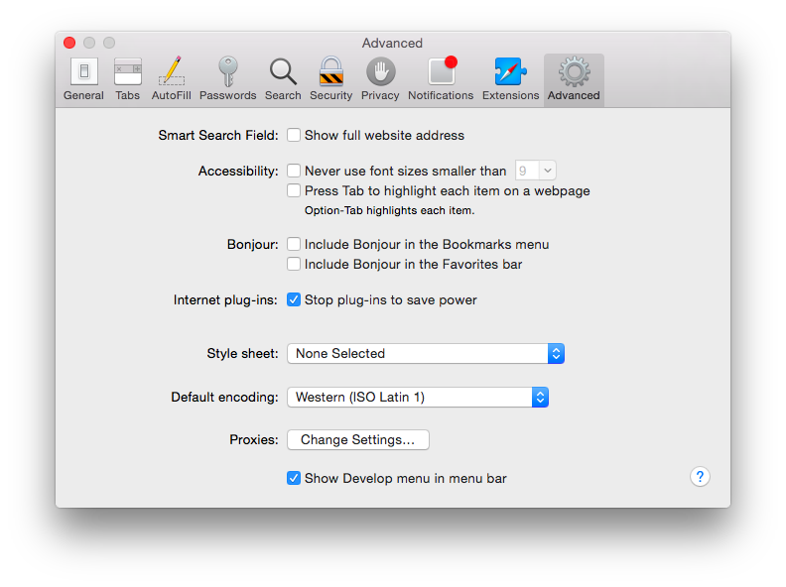Open Privacy preferences hand icon

pos(380,78)
